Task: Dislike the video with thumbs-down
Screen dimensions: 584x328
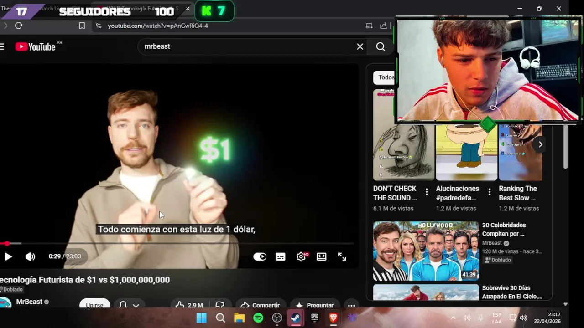Action: pyautogui.click(x=220, y=305)
